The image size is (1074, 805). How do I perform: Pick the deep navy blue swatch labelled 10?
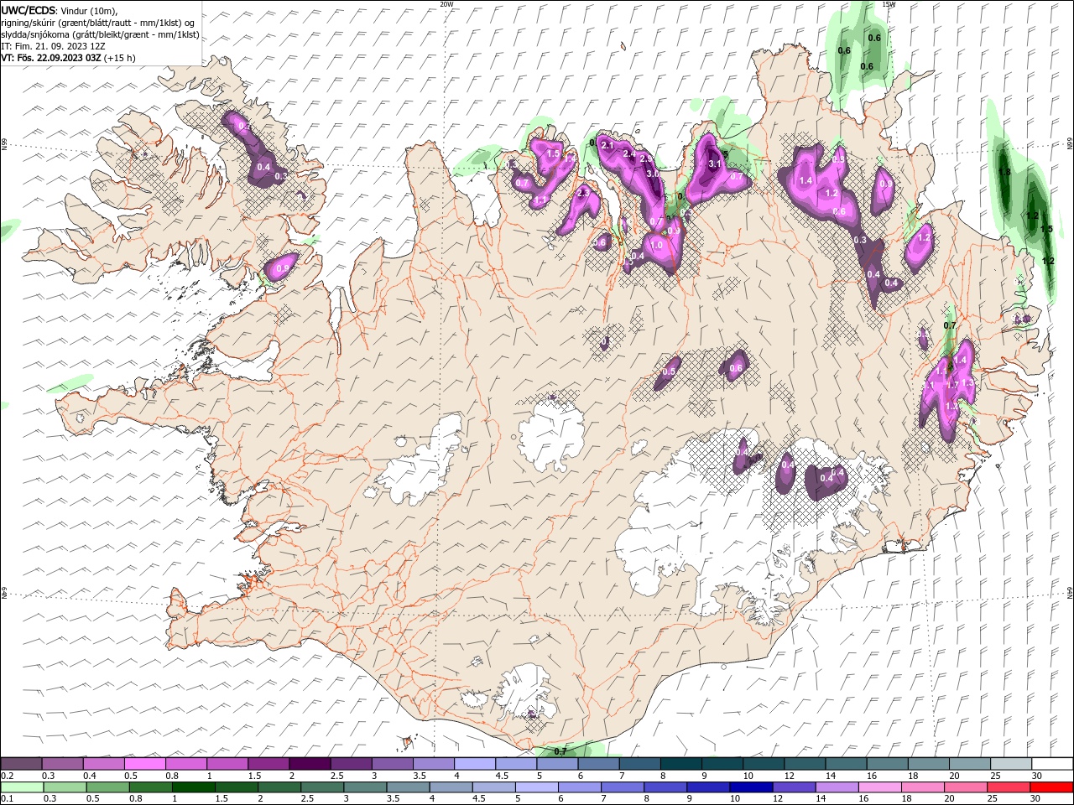751,787
